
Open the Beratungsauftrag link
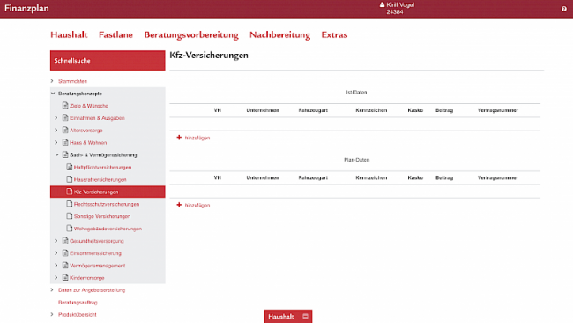coord(78,303)
